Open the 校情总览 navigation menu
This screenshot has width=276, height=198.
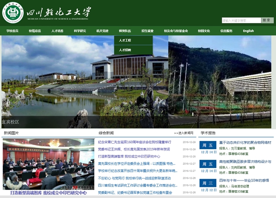(x=35, y=31)
